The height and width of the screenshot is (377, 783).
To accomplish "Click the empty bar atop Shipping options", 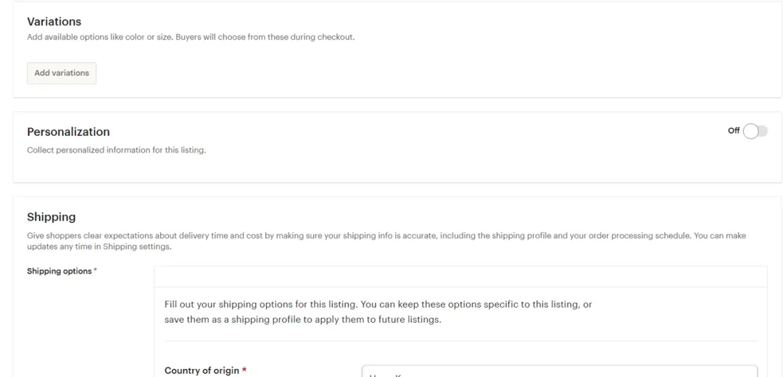I will click(460, 276).
